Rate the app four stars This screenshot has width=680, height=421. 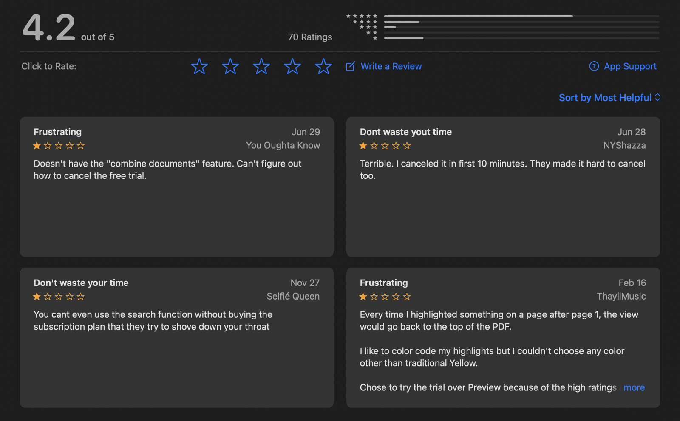(292, 66)
